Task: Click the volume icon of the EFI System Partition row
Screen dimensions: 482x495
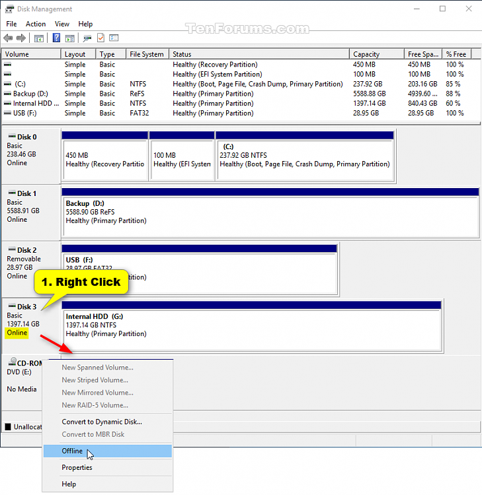Action: [x=7, y=74]
